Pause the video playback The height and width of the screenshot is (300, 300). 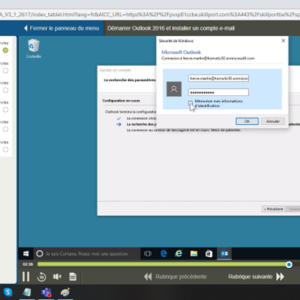[x=26, y=277]
